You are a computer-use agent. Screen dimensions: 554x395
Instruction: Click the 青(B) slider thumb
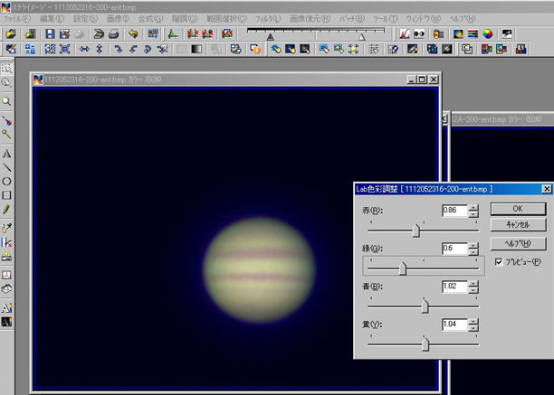click(425, 306)
